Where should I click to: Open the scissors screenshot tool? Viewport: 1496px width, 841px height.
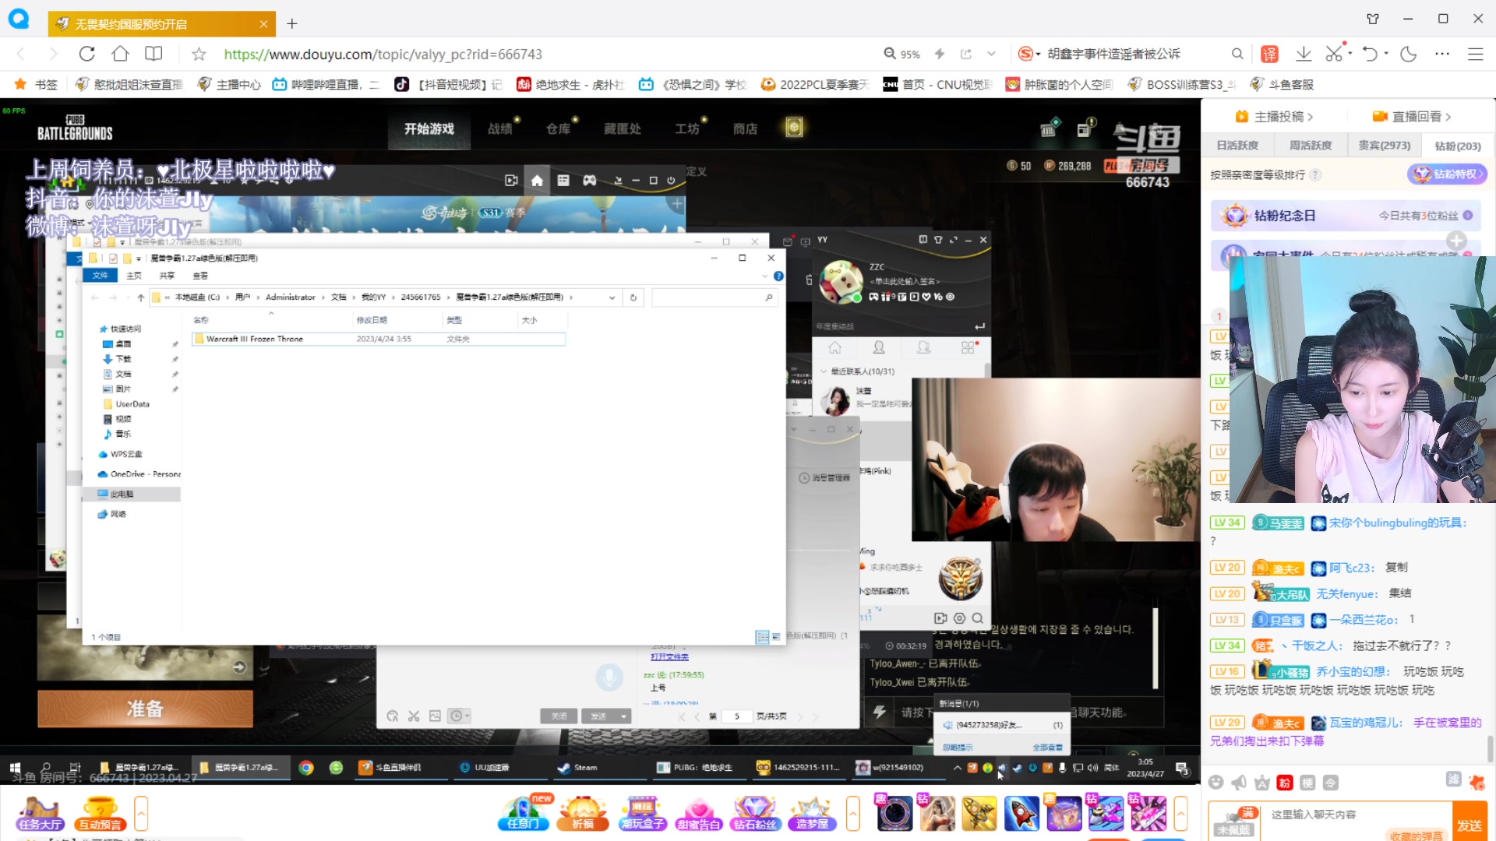(1334, 54)
